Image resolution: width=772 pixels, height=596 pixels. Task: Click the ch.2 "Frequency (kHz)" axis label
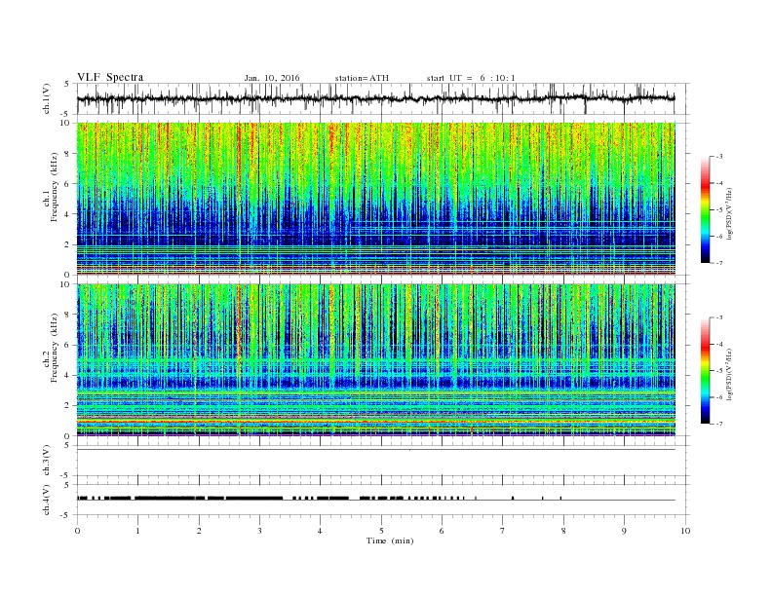55,347
